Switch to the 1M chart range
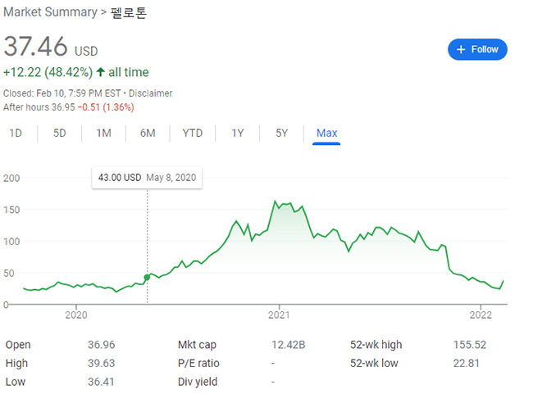Image resolution: width=533 pixels, height=394 pixels. [103, 134]
